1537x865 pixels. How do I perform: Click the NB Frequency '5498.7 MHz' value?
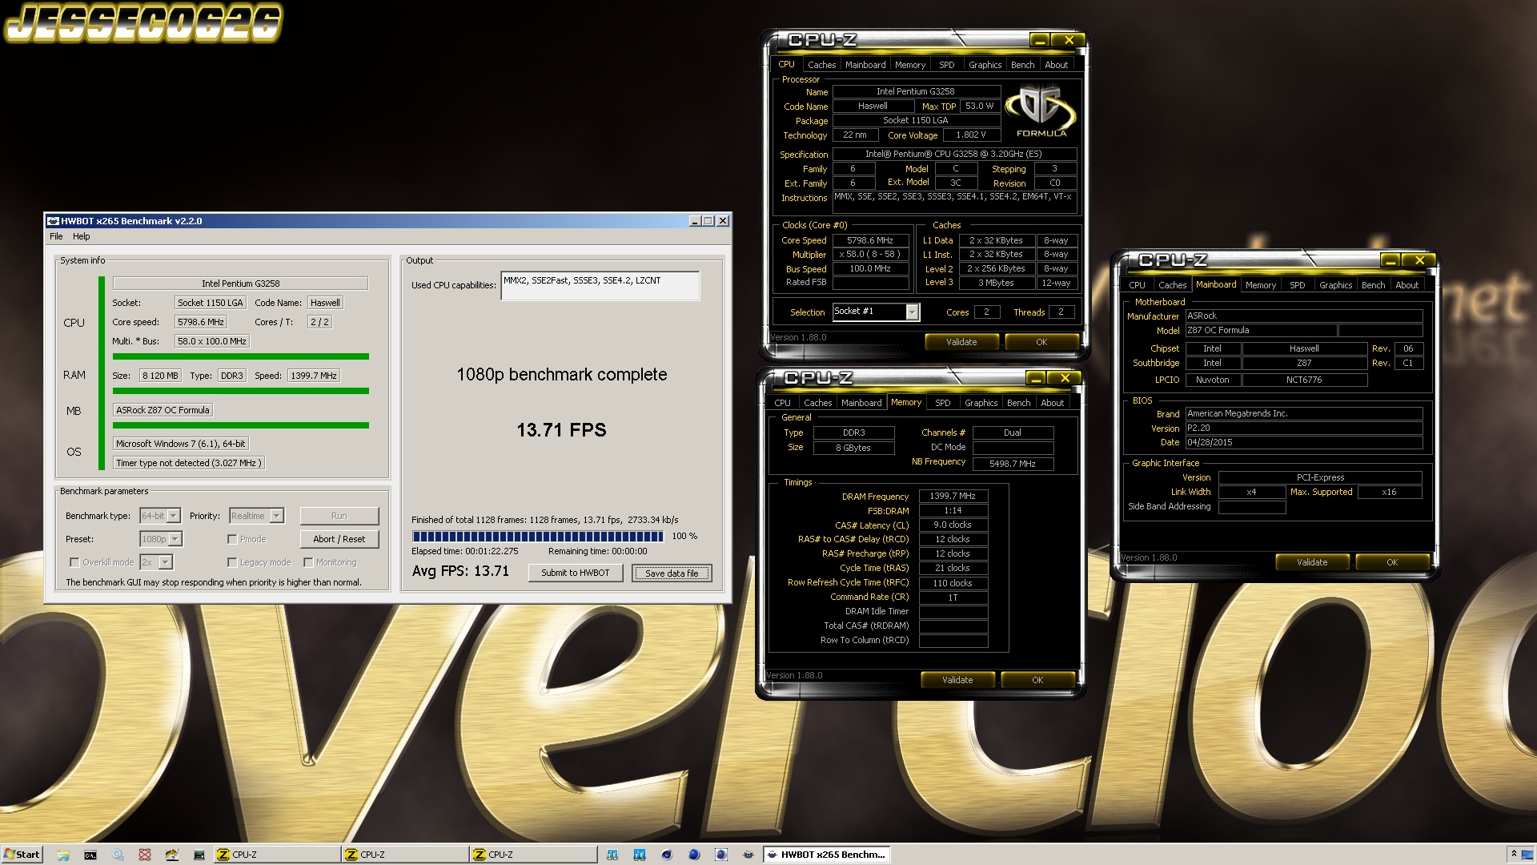[1013, 464]
